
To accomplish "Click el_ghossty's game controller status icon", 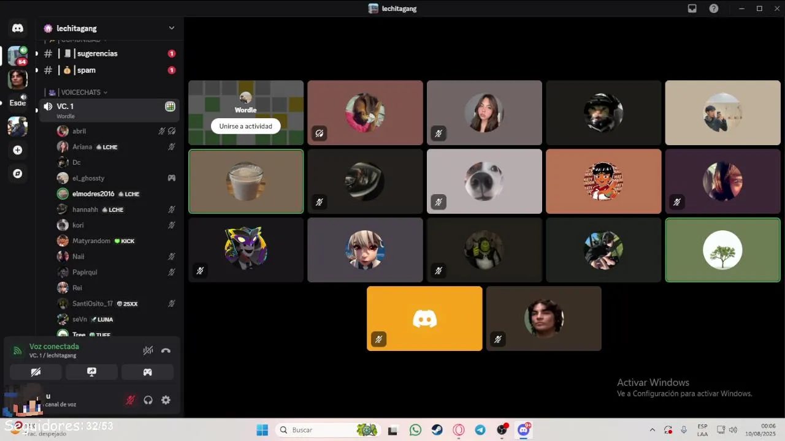I will click(x=172, y=178).
